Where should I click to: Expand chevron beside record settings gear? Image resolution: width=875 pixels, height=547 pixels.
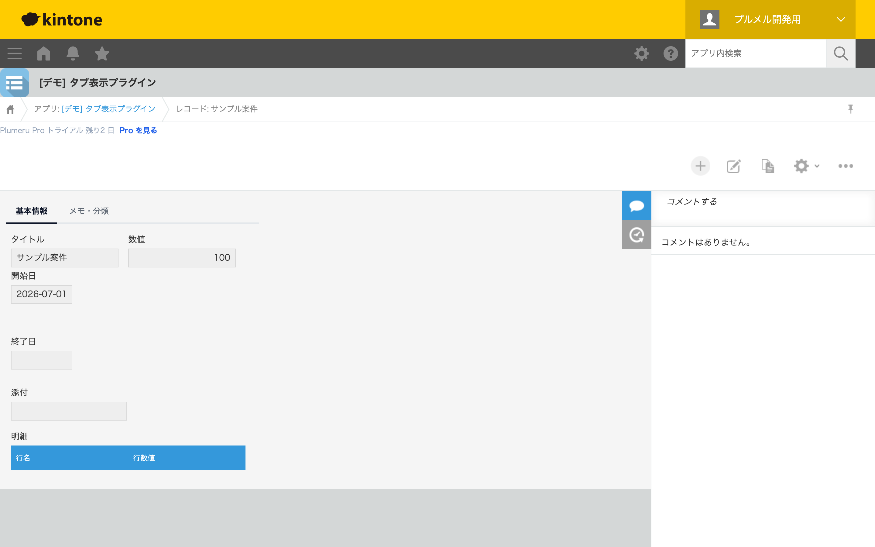(x=817, y=166)
